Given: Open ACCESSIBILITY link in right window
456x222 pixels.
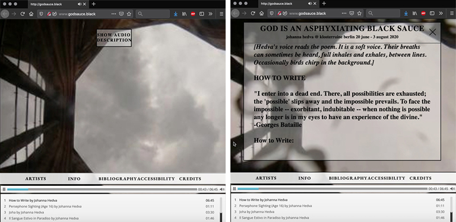Looking at the screenshot, I should tap(387, 178).
